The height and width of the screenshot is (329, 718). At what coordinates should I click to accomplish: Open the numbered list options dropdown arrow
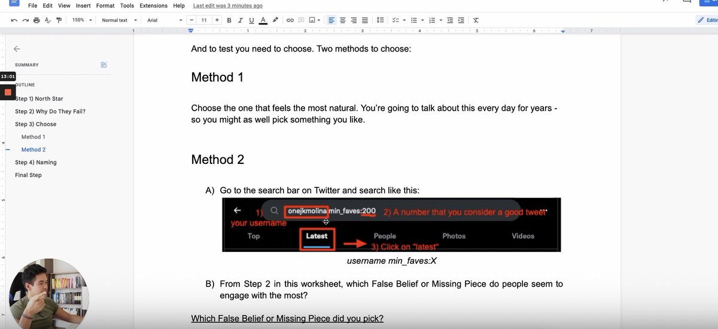(x=440, y=20)
